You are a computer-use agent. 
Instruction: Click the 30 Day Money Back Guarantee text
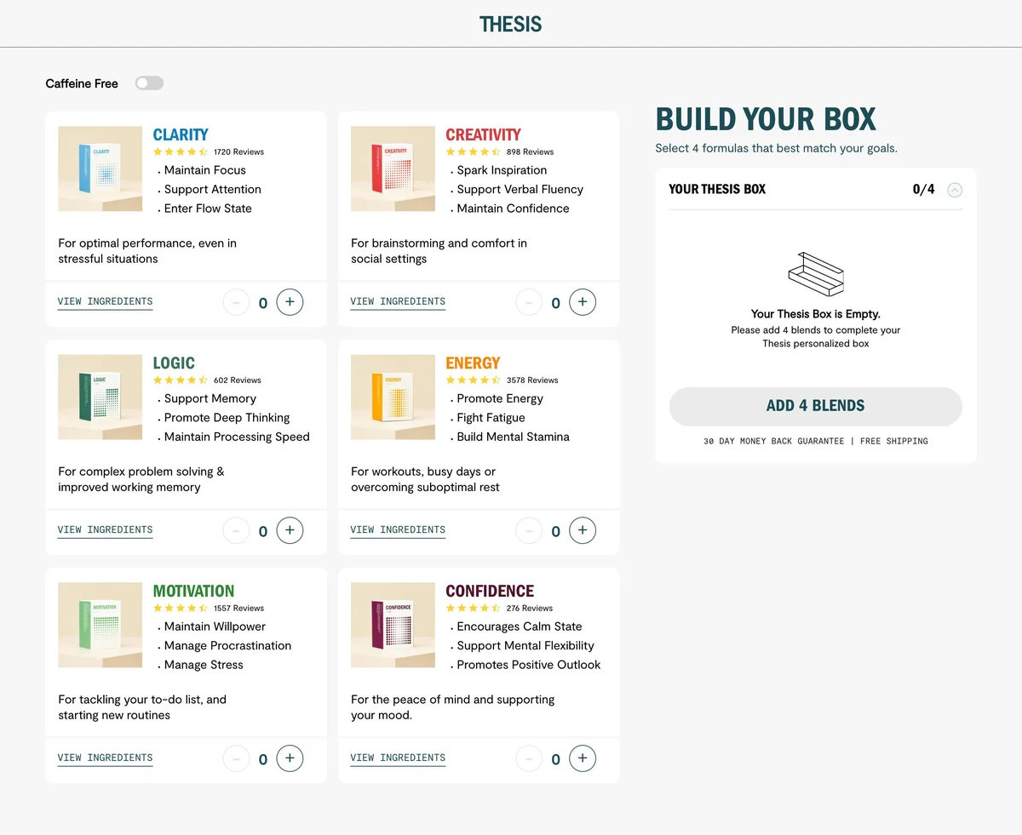[x=774, y=441]
